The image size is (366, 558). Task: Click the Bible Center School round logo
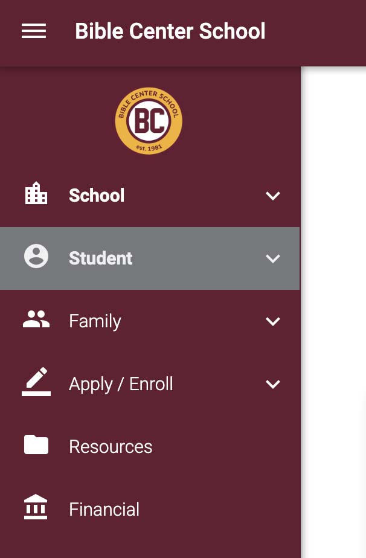149,121
